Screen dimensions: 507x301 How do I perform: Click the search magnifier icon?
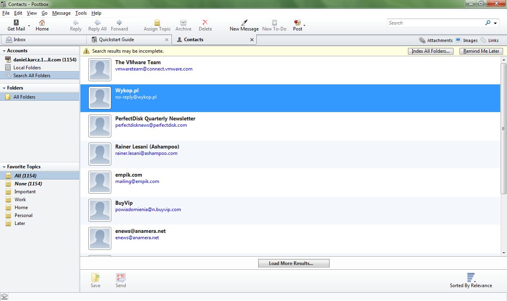(488, 23)
